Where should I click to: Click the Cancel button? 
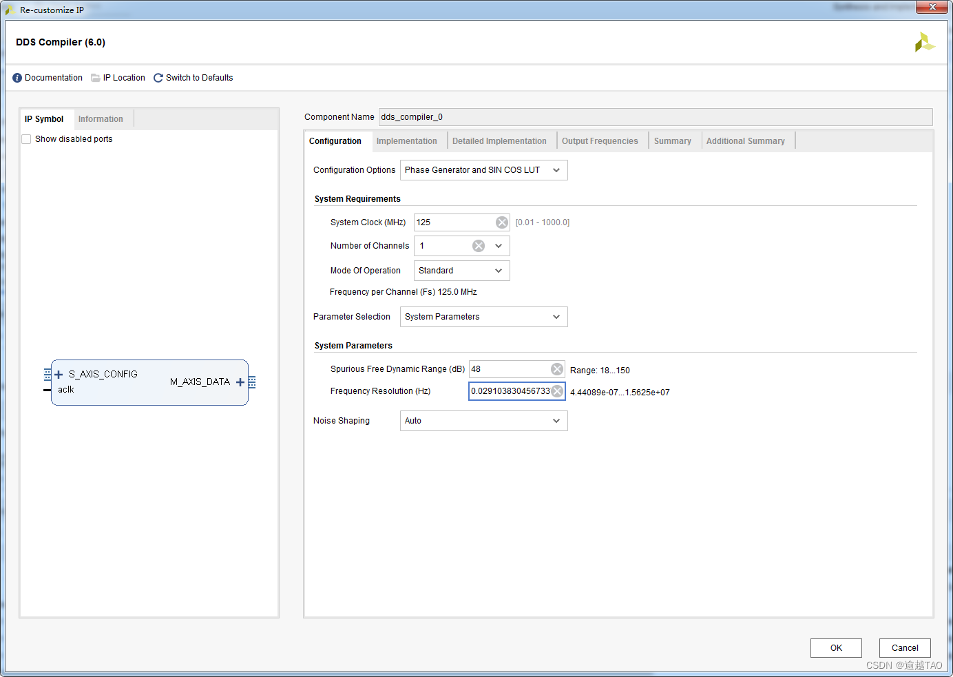pyautogui.click(x=905, y=648)
